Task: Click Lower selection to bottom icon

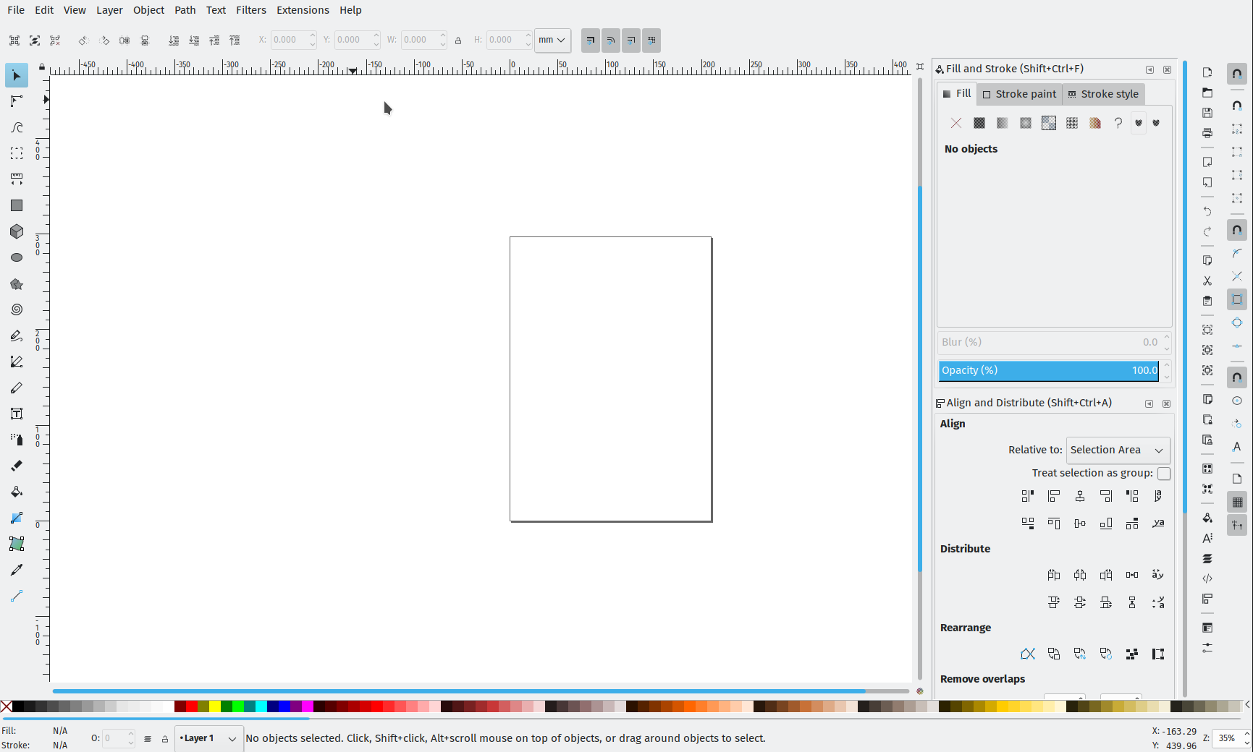Action: [174, 40]
